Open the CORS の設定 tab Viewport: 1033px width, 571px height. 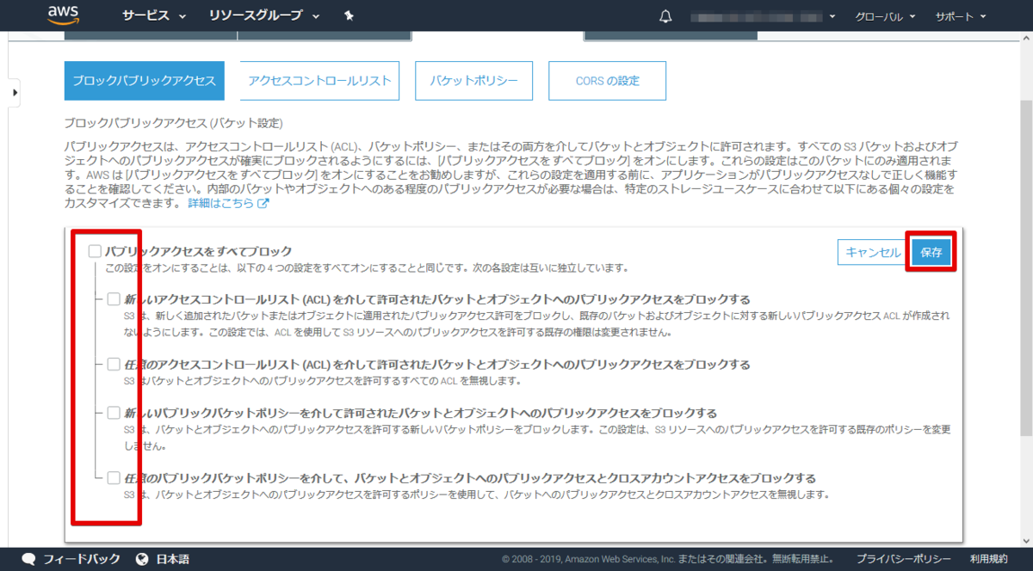[x=607, y=80]
